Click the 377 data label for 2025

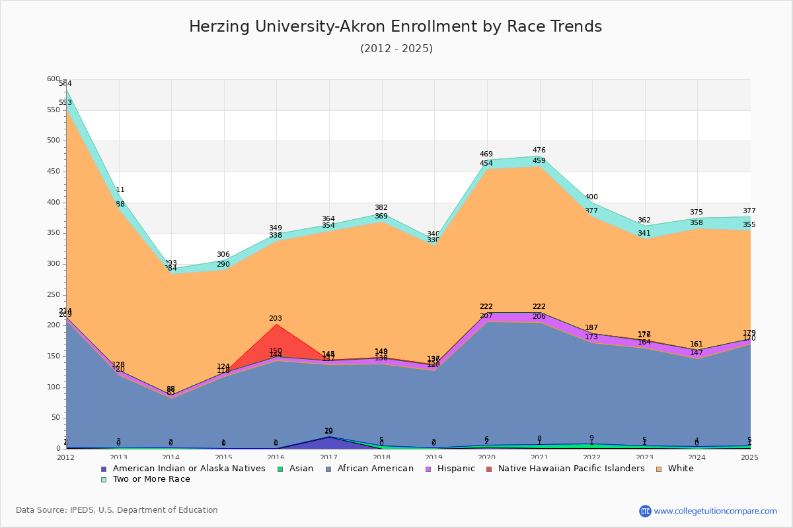coord(749,211)
